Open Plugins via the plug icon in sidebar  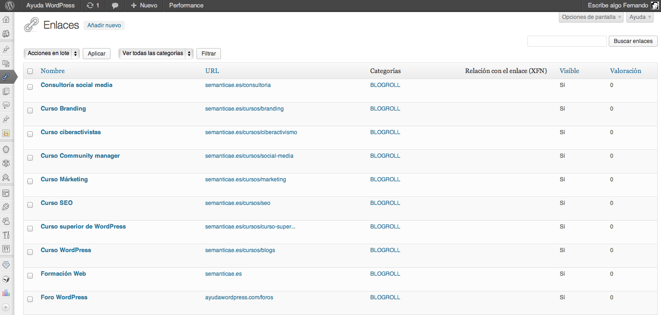pos(6,207)
